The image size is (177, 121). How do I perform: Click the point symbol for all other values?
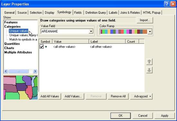click(x=46, y=47)
